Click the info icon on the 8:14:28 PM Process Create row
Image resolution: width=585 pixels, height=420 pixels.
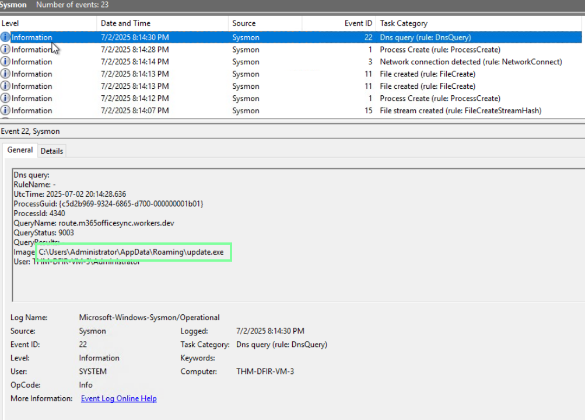point(6,50)
